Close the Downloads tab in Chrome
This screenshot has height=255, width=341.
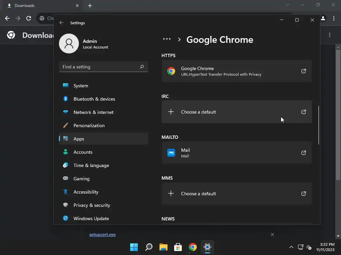point(77,6)
